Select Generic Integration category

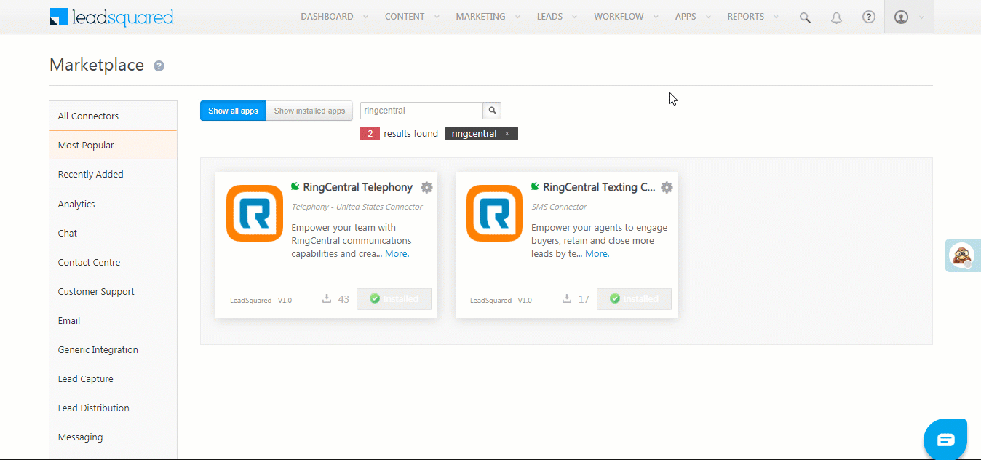coord(113,349)
